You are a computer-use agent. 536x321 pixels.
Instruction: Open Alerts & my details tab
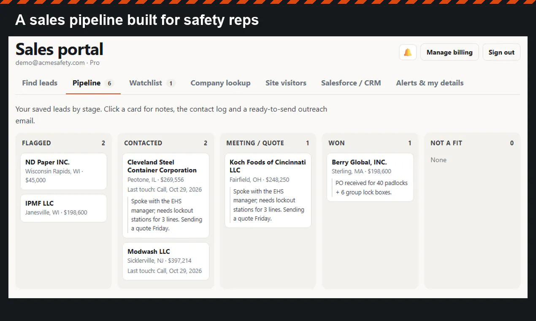(430, 83)
